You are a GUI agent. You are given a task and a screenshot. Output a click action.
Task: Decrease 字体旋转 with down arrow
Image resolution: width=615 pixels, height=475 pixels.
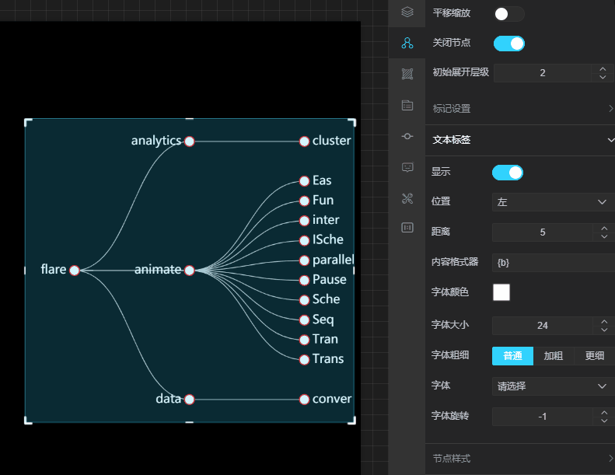click(x=604, y=421)
